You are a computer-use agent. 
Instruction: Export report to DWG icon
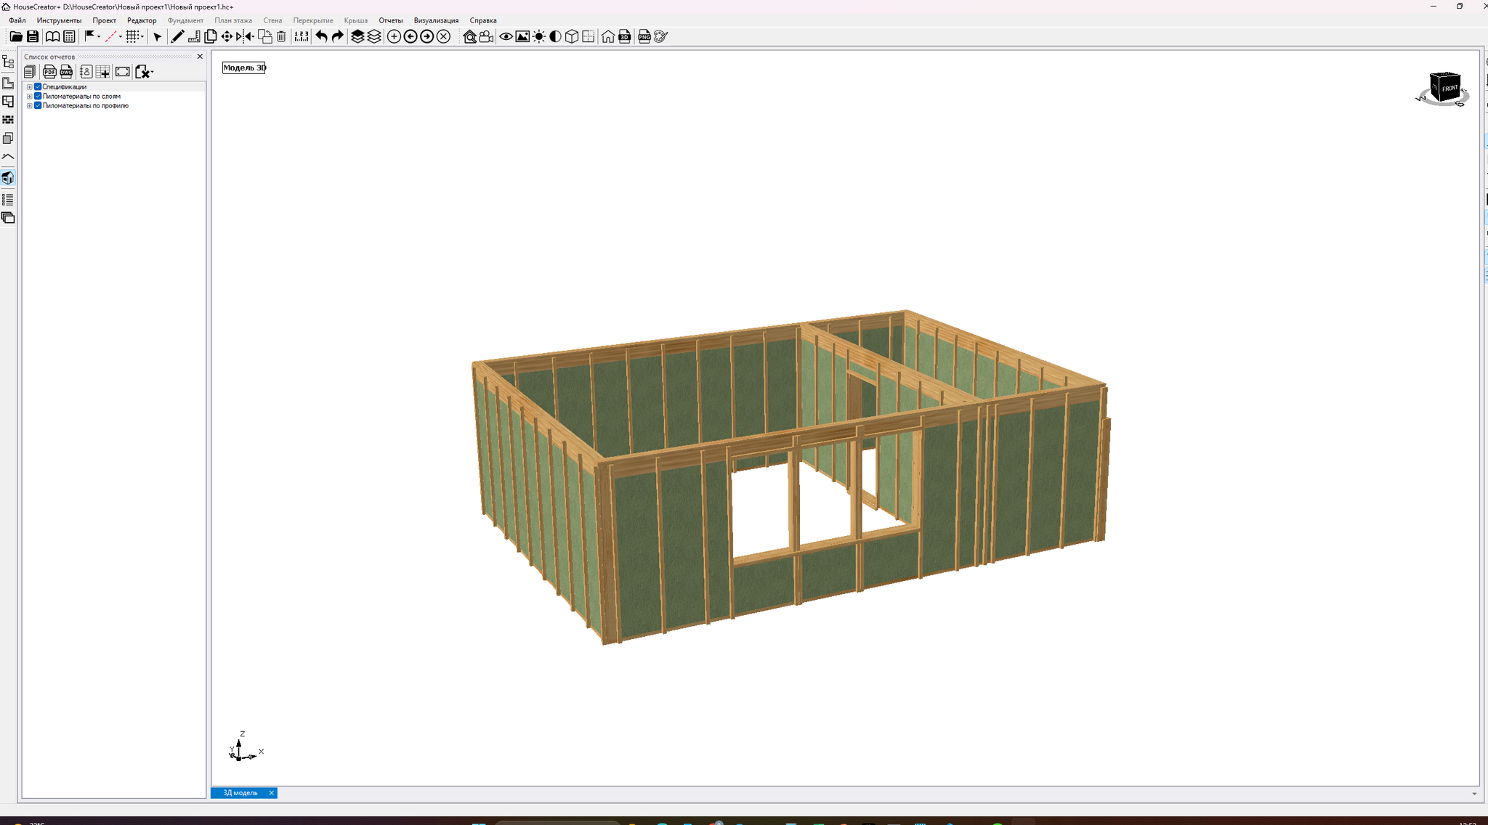pyautogui.click(x=66, y=71)
